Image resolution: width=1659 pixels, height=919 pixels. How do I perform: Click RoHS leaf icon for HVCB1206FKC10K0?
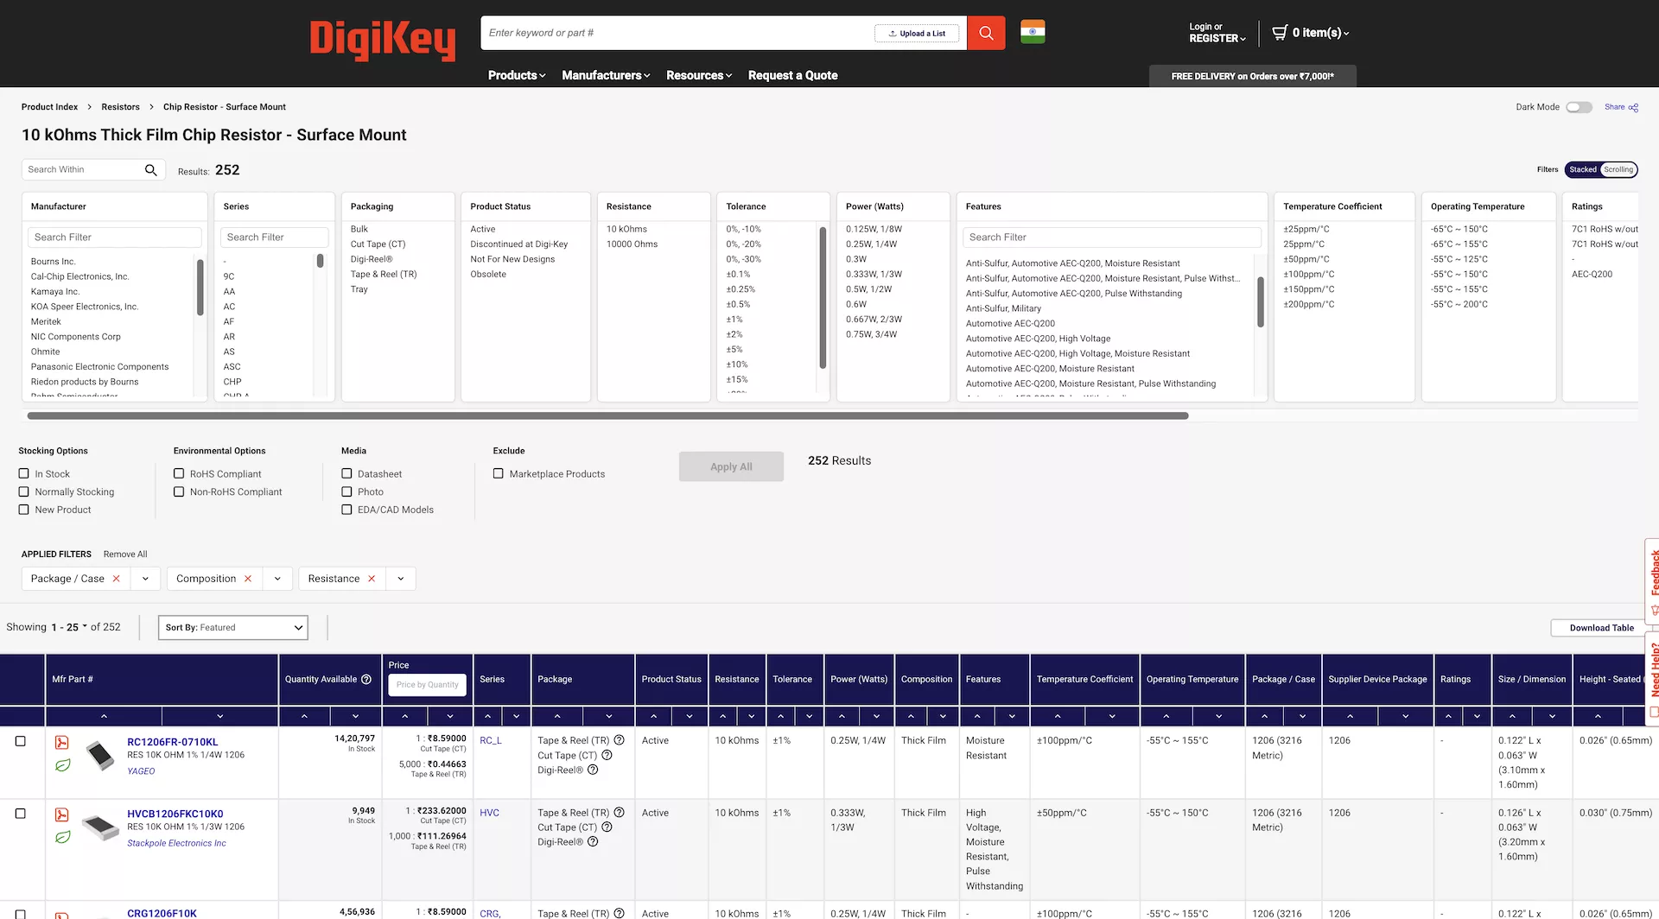[x=62, y=837]
